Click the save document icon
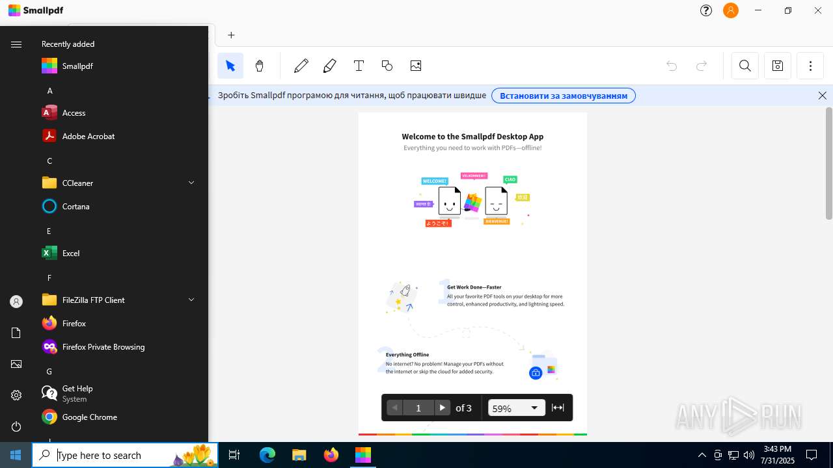Screen dimensions: 833x468 pyautogui.click(x=778, y=66)
